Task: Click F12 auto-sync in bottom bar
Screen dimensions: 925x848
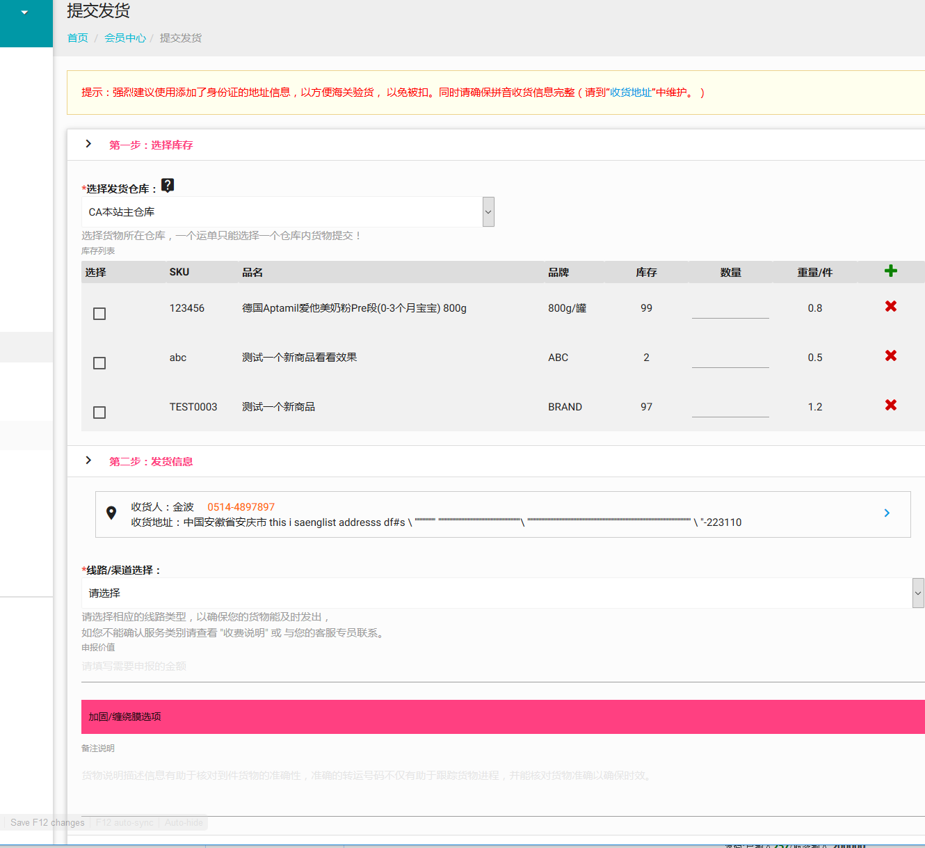Action: click(124, 822)
